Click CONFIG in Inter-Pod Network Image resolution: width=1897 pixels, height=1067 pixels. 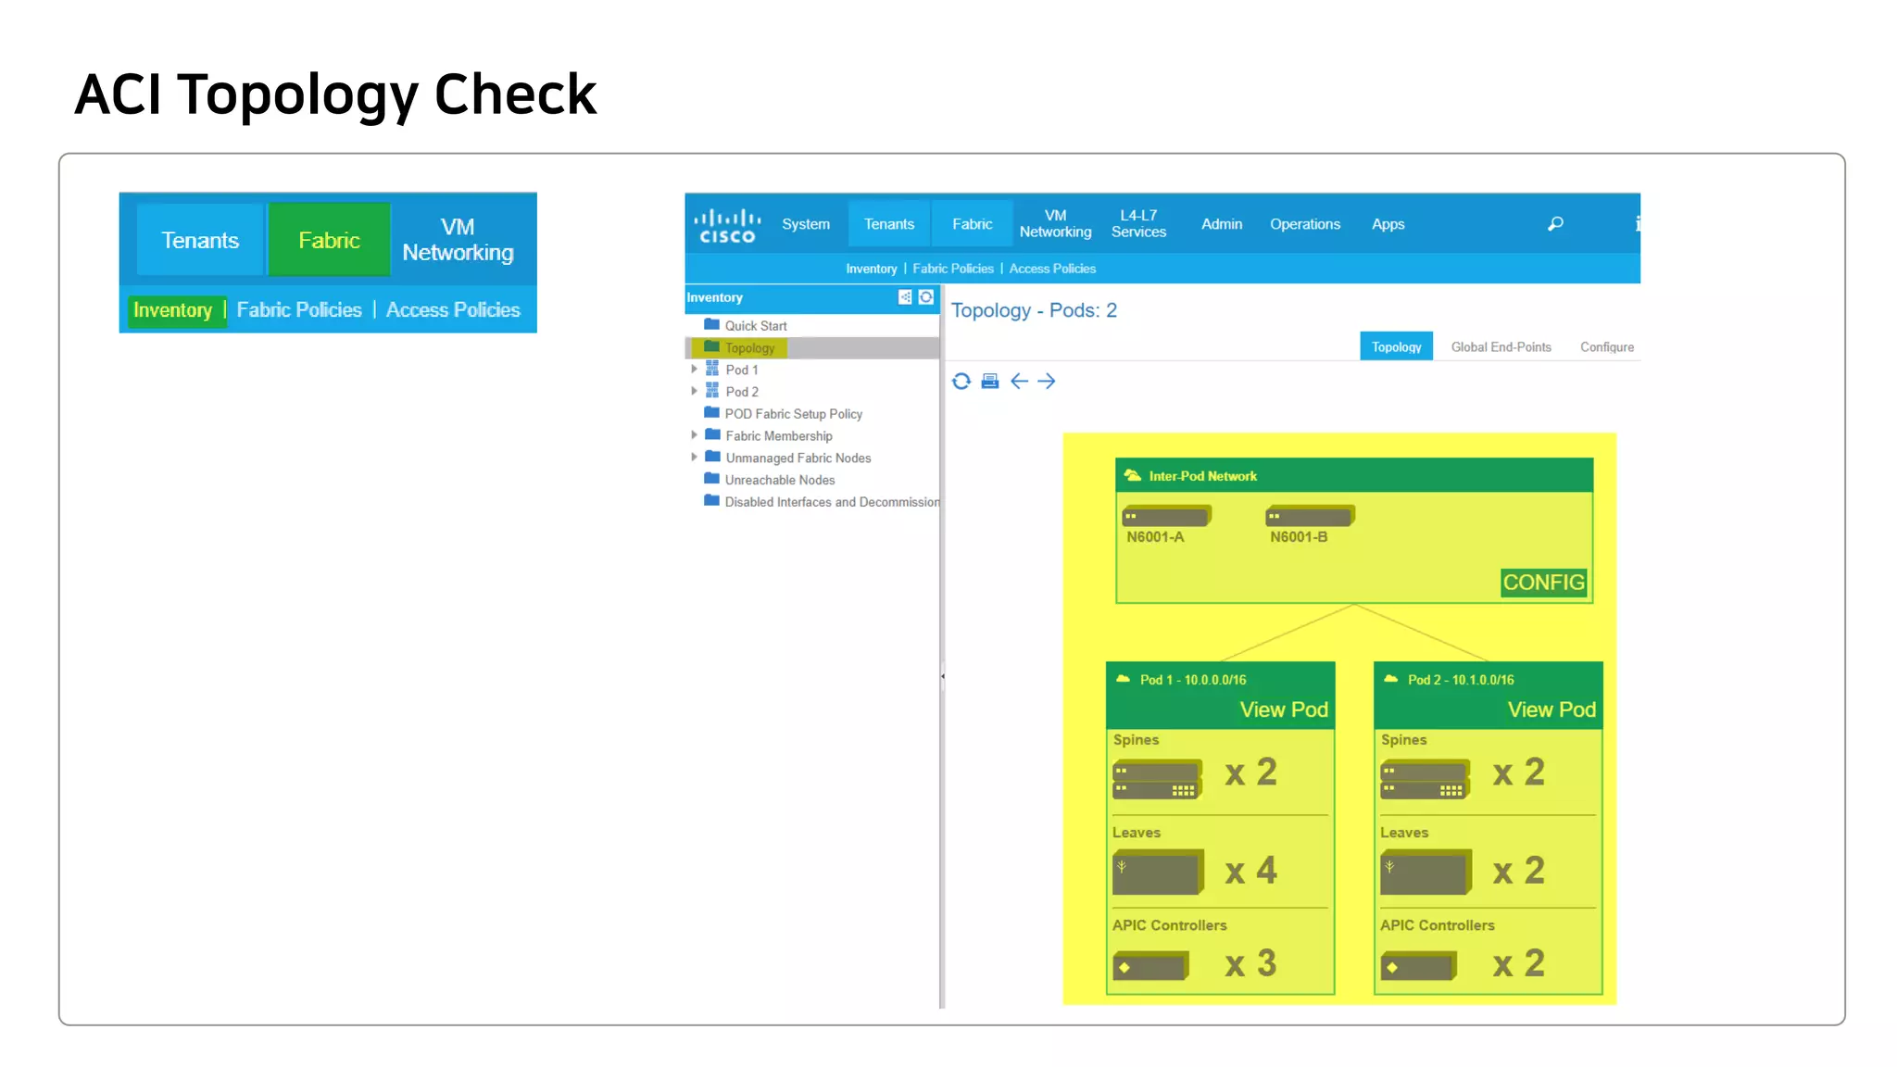click(1543, 583)
